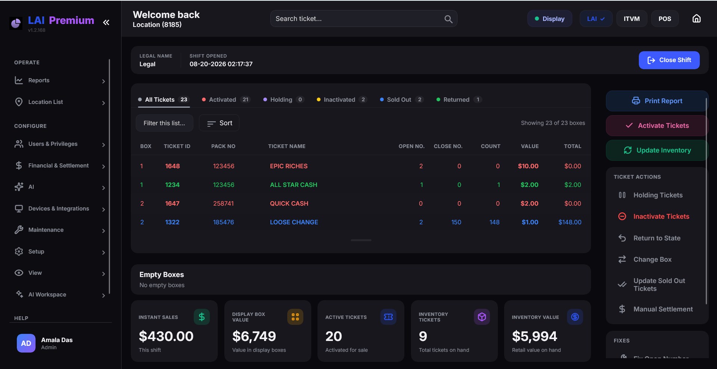Expand the Reports menu

[x=60, y=80]
